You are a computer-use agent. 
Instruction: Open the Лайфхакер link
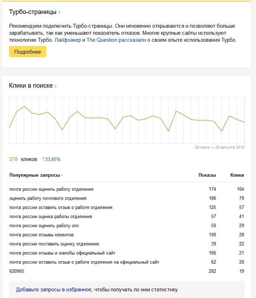68,40
